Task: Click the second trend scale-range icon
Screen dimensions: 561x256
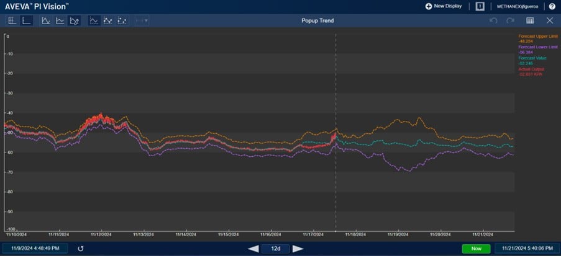Action: [x=60, y=20]
